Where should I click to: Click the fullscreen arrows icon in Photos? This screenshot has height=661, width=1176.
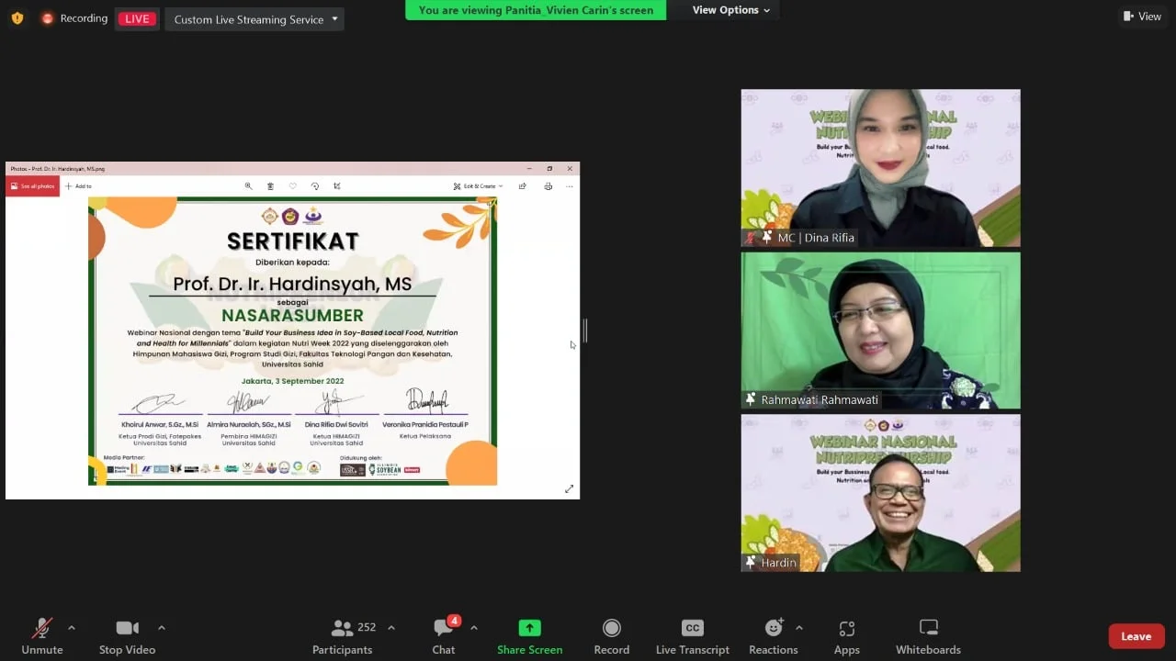(569, 489)
